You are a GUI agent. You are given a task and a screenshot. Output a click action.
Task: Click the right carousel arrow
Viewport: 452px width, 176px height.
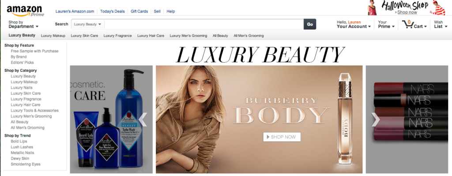pyautogui.click(x=375, y=120)
